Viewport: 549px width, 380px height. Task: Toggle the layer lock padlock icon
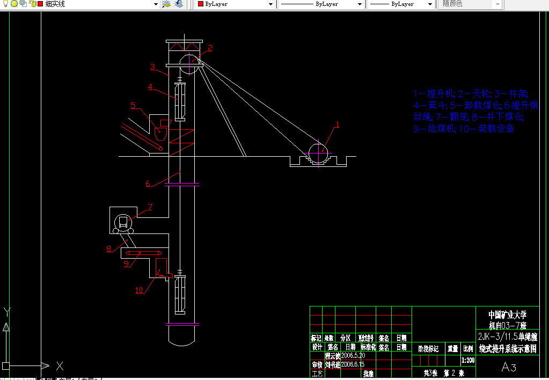(33, 4)
